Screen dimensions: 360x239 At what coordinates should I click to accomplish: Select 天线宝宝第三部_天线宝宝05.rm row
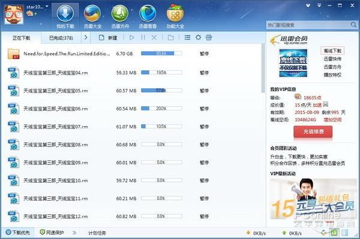[x=131, y=91]
